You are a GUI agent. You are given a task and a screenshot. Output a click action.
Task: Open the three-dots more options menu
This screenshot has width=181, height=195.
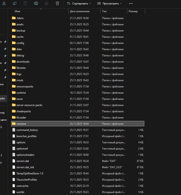click(131, 3)
